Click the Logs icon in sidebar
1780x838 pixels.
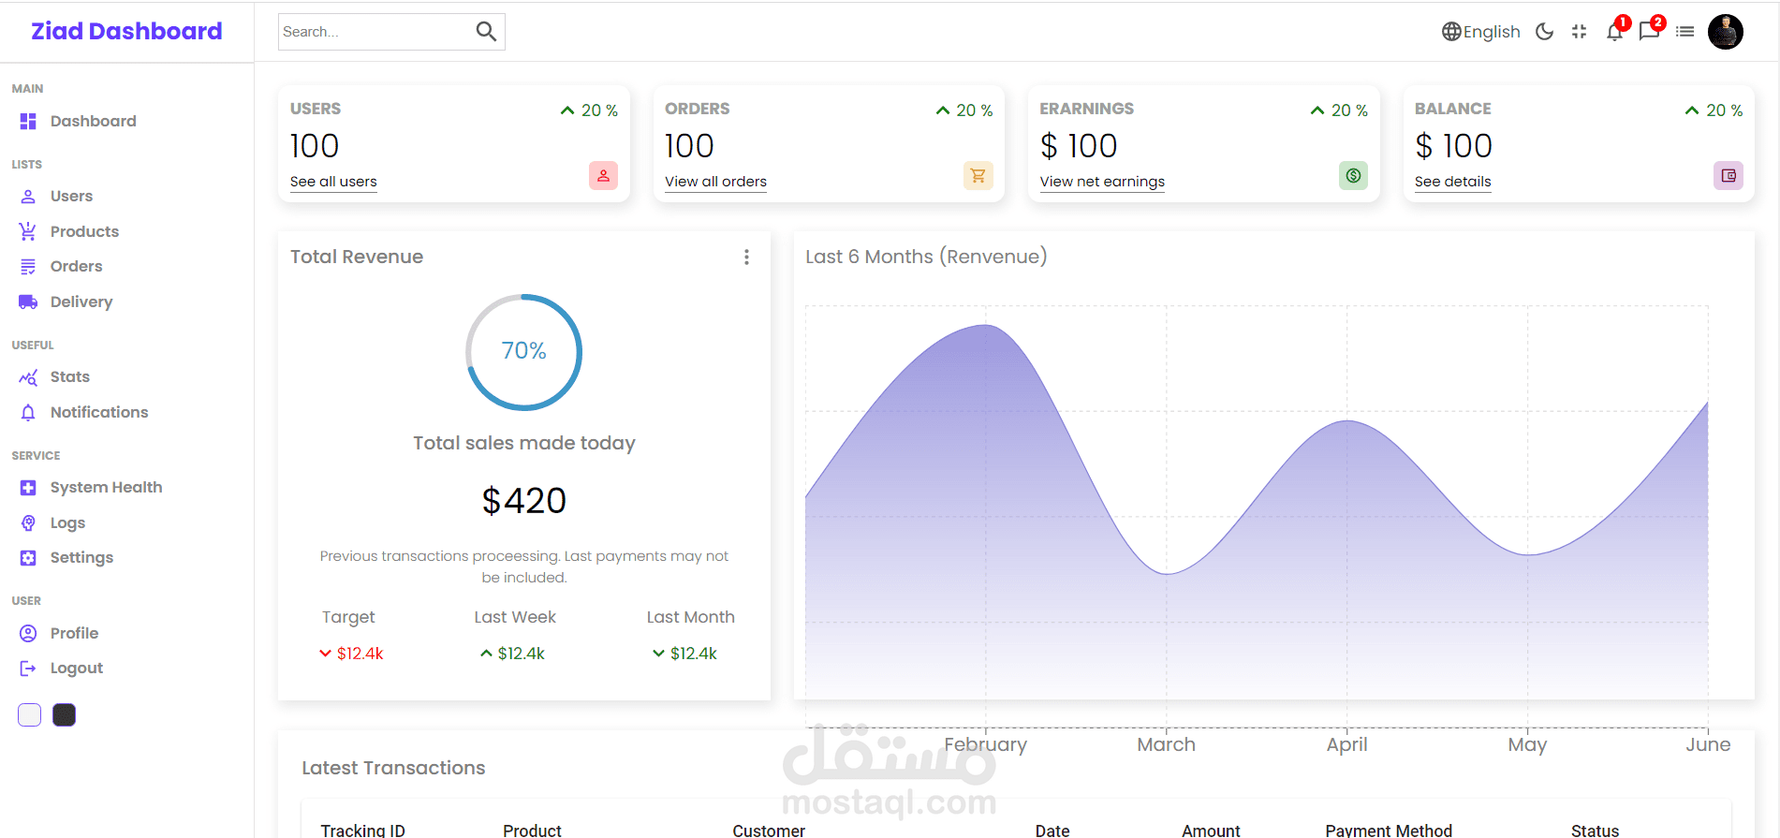pos(28,522)
